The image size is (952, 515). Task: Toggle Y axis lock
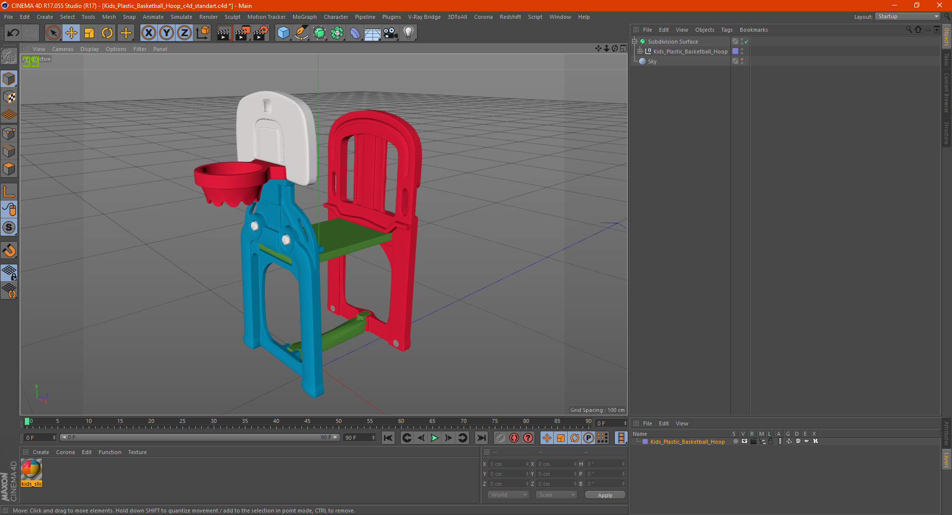[x=167, y=33]
